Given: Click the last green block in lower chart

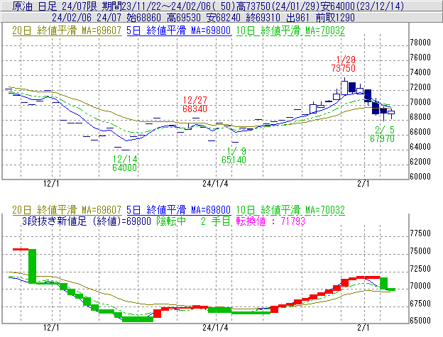Looking at the screenshot, I should tap(391, 289).
